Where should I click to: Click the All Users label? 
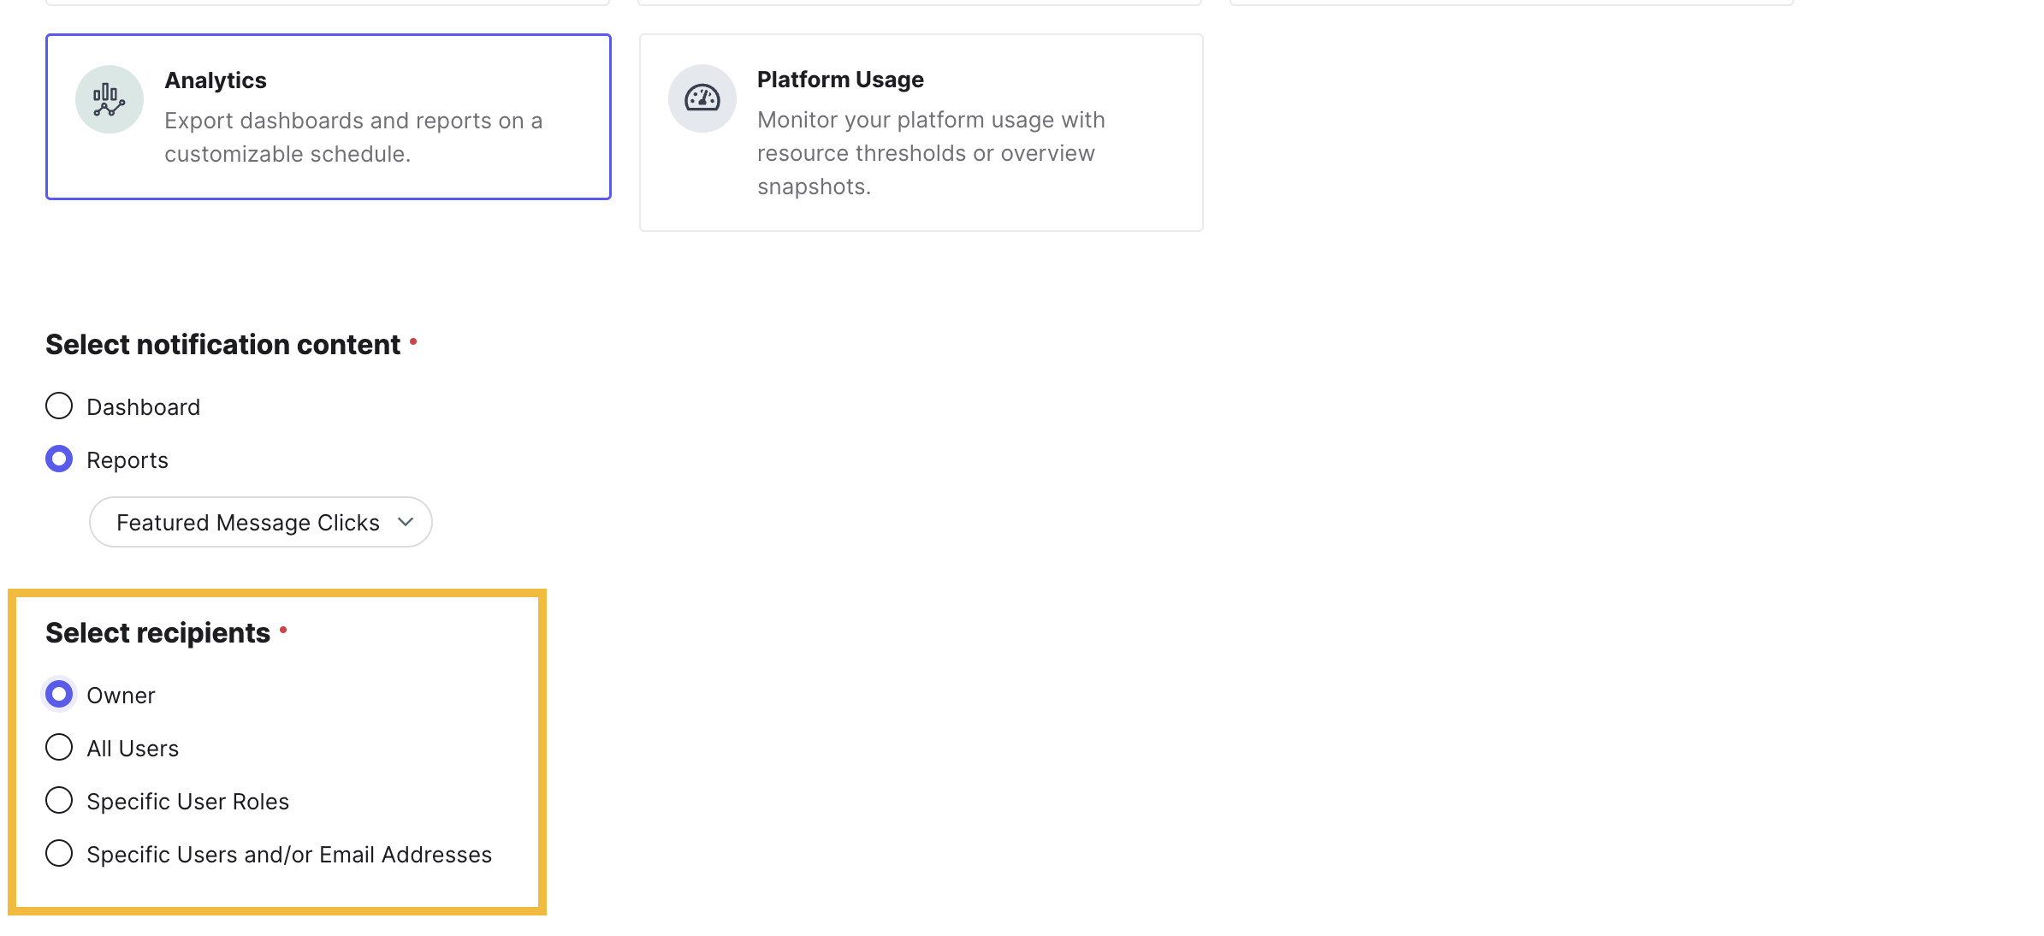[x=133, y=749]
